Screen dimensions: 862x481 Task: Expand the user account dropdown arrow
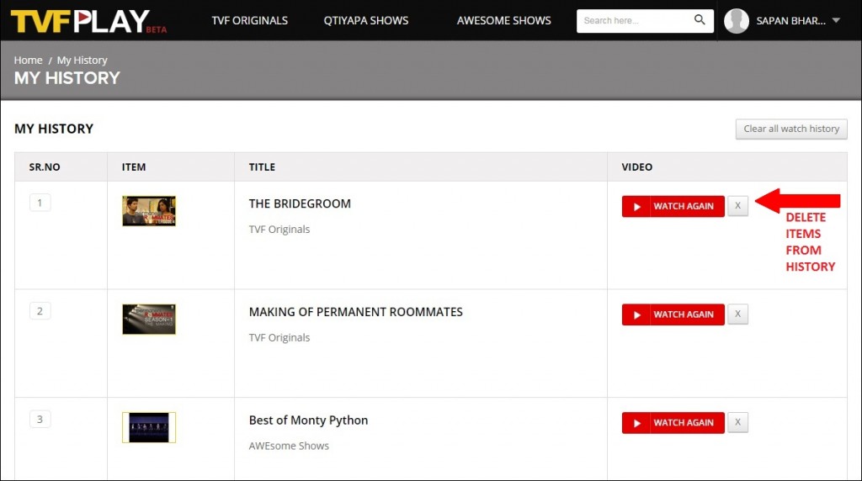tap(836, 20)
